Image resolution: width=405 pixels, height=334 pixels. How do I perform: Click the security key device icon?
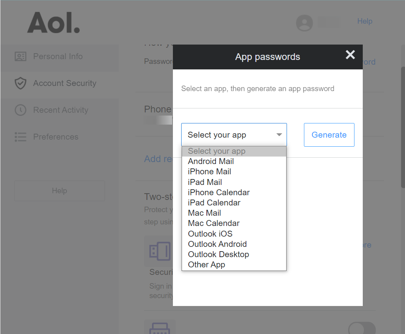click(159, 251)
